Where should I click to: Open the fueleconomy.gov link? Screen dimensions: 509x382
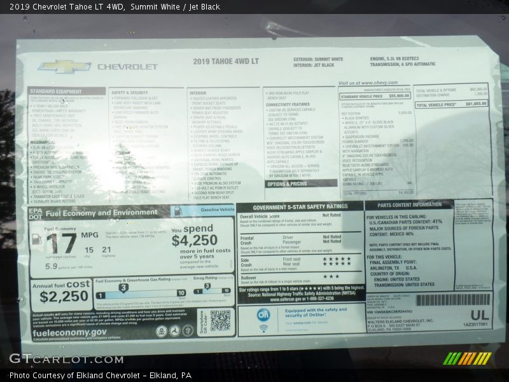coord(70,332)
